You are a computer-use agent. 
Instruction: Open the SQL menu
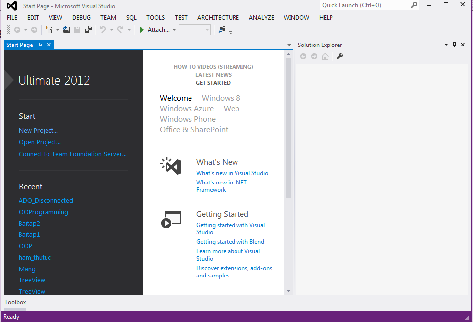point(131,18)
